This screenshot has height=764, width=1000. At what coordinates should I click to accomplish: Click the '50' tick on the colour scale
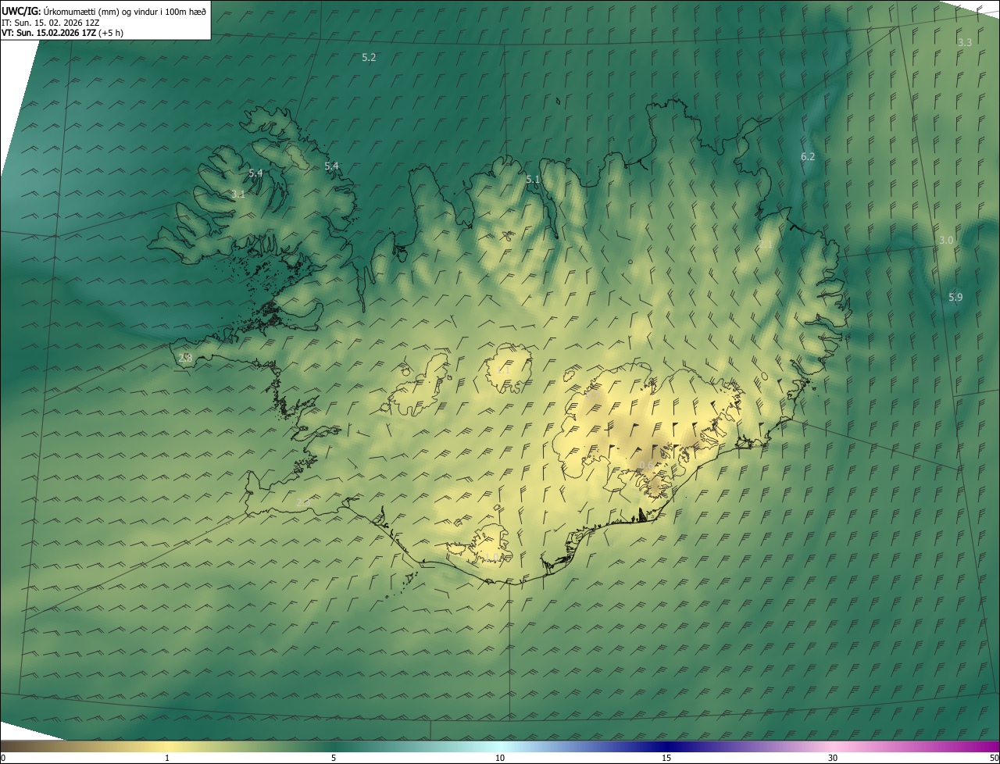(x=994, y=758)
